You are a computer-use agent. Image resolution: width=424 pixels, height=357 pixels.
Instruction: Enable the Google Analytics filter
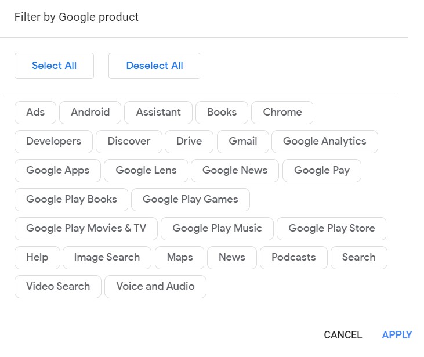tap(325, 141)
